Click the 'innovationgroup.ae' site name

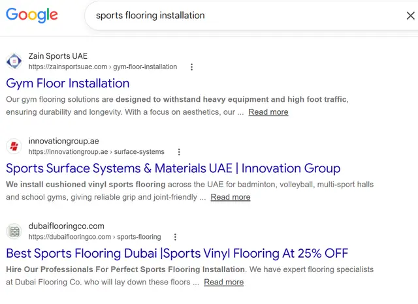coord(64,141)
